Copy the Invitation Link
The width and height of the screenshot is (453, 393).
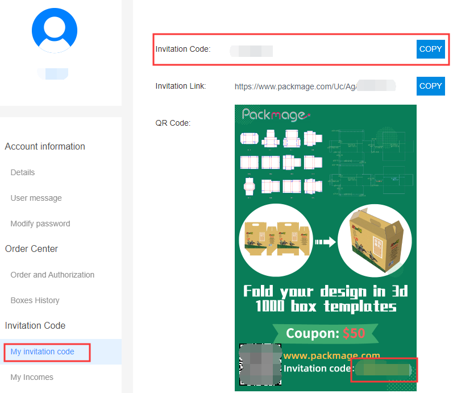tap(430, 86)
